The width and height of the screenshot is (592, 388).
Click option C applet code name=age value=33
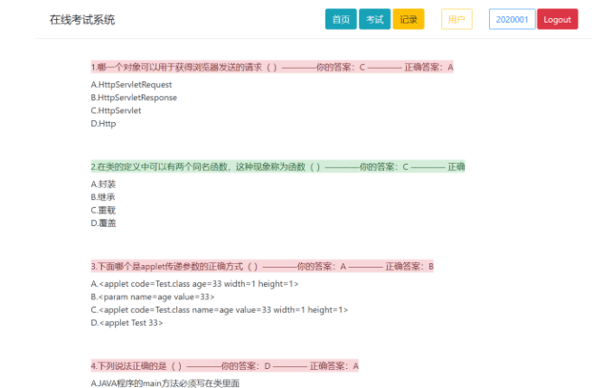point(219,310)
